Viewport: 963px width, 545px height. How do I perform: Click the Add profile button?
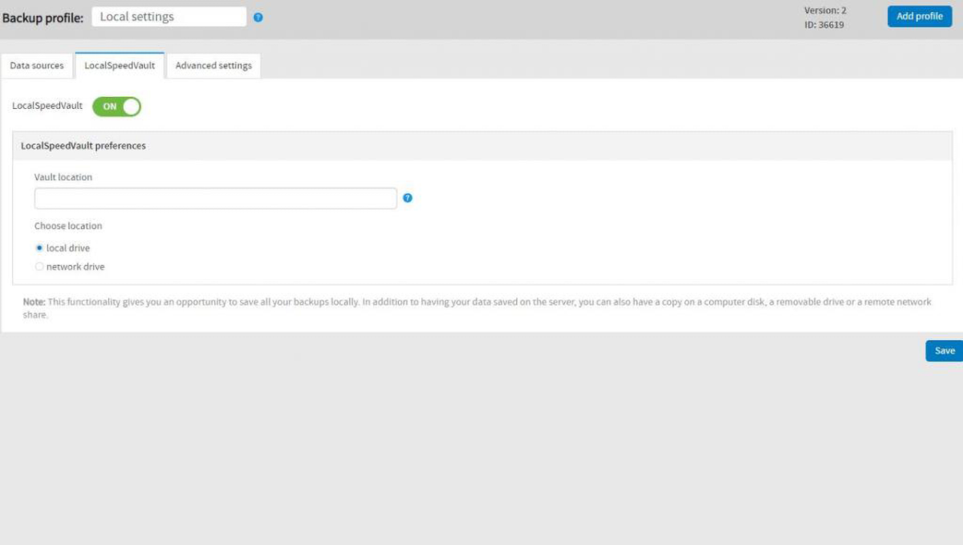(x=920, y=16)
